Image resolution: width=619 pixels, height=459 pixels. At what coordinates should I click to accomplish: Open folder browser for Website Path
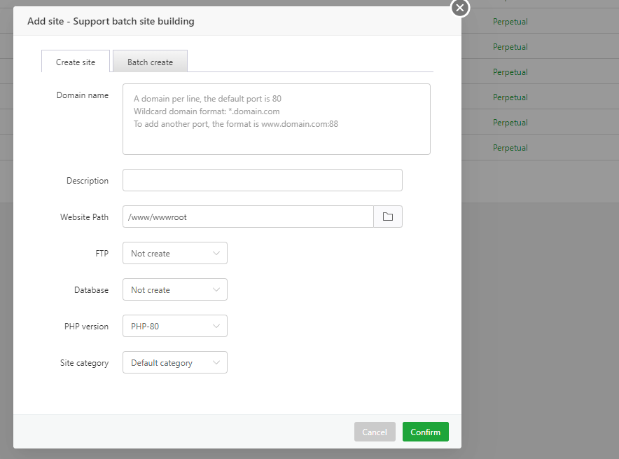click(x=388, y=217)
